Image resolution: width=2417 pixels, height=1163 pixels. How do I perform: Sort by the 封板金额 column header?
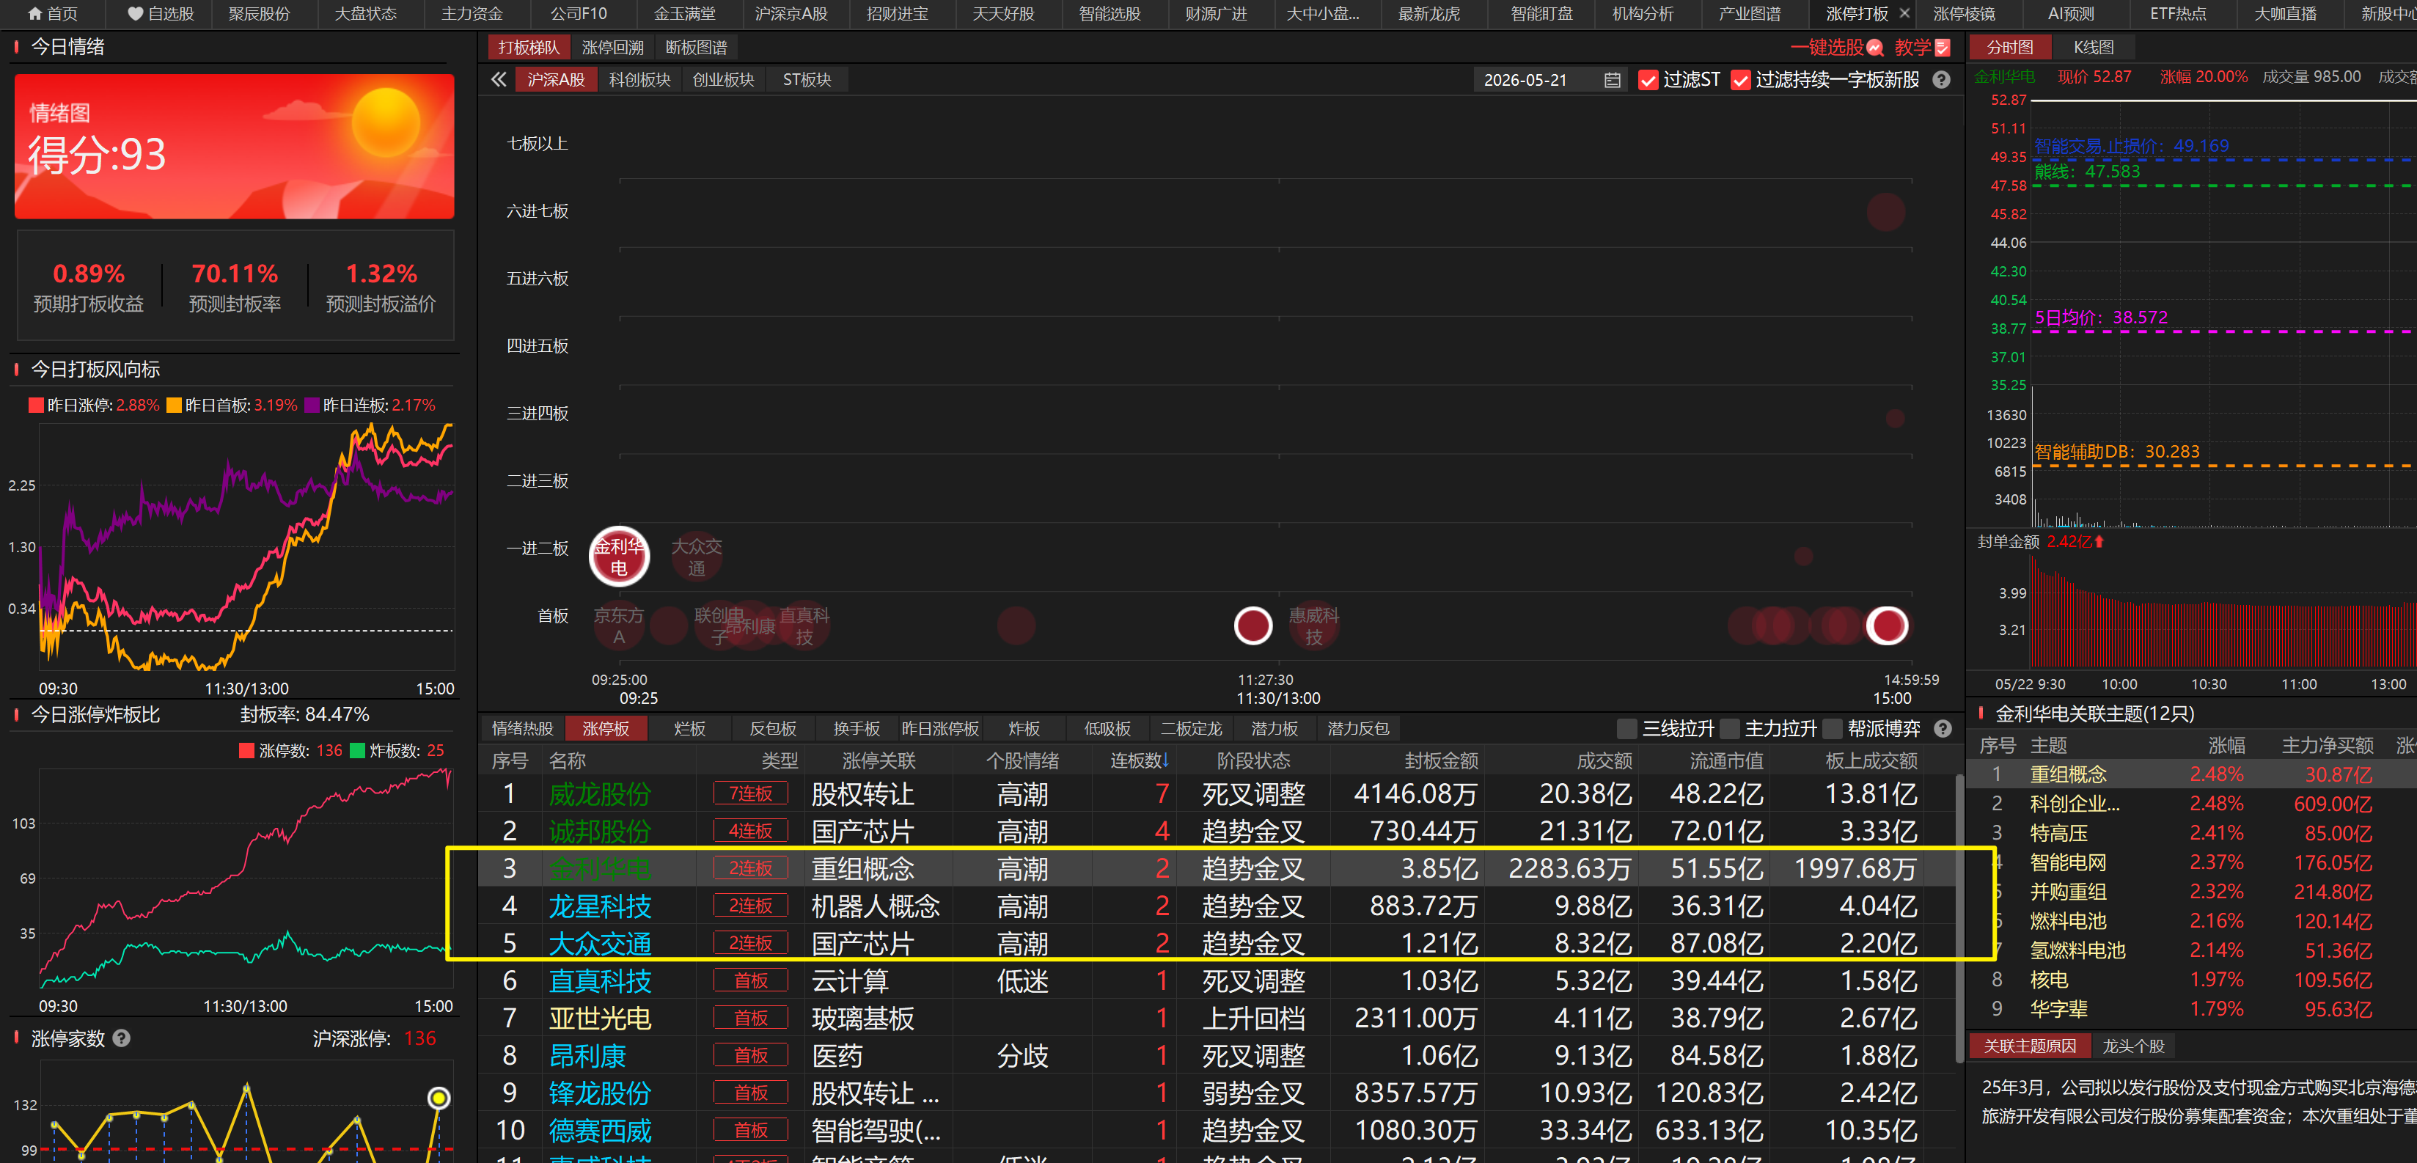pos(1440,760)
